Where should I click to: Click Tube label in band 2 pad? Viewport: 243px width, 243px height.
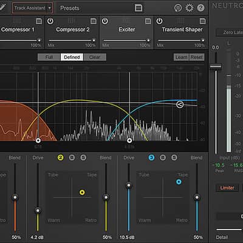[x=53, y=175]
